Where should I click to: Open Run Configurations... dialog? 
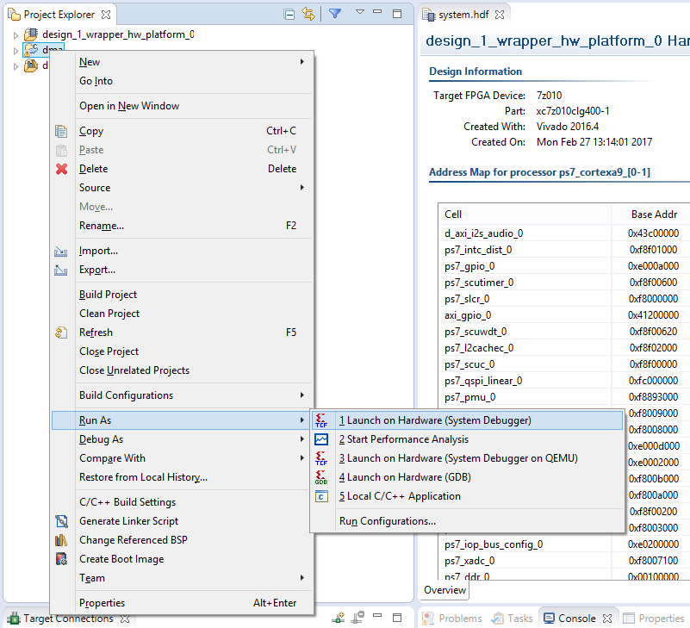pyautogui.click(x=468, y=521)
